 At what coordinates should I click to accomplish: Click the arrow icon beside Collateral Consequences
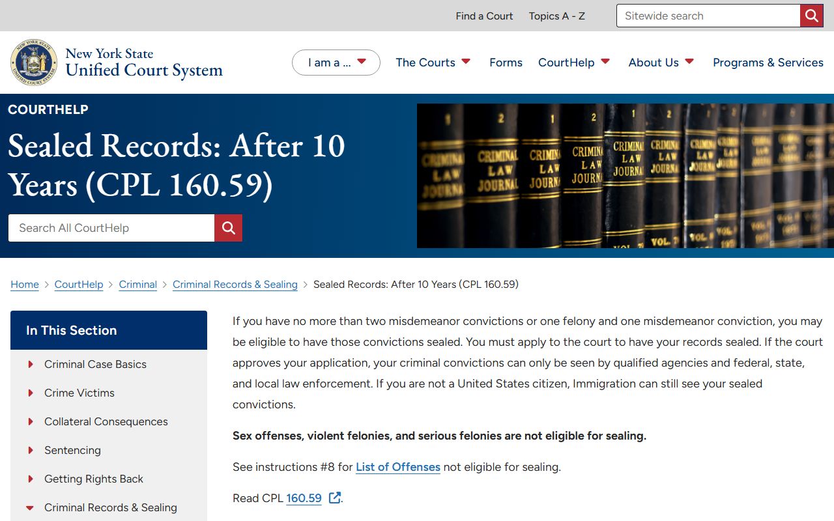(x=31, y=421)
